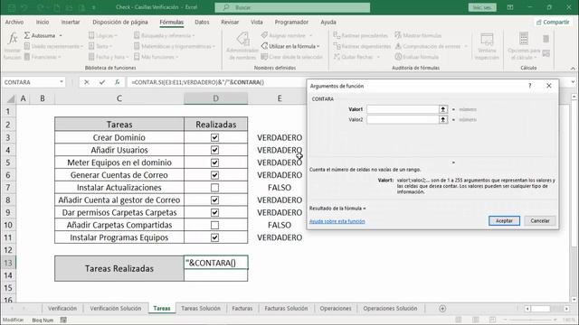Screen dimensions: 579x325
Task: Click the Autosuma sigma icon
Action: pyautogui.click(x=27, y=36)
